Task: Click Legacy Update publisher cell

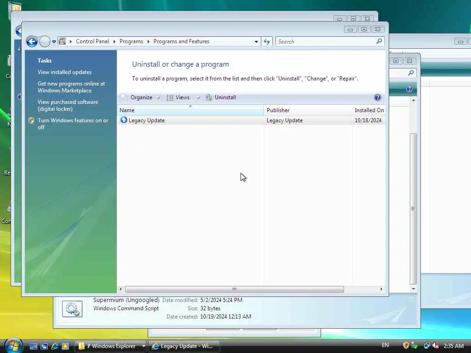Action: pos(284,120)
